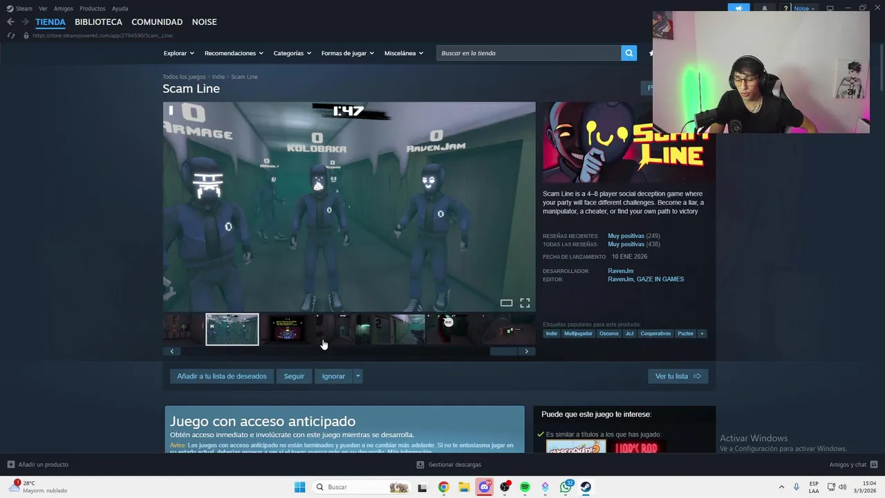The image size is (885, 498).
Task: Click the Multijugador tag
Action: [x=578, y=333]
